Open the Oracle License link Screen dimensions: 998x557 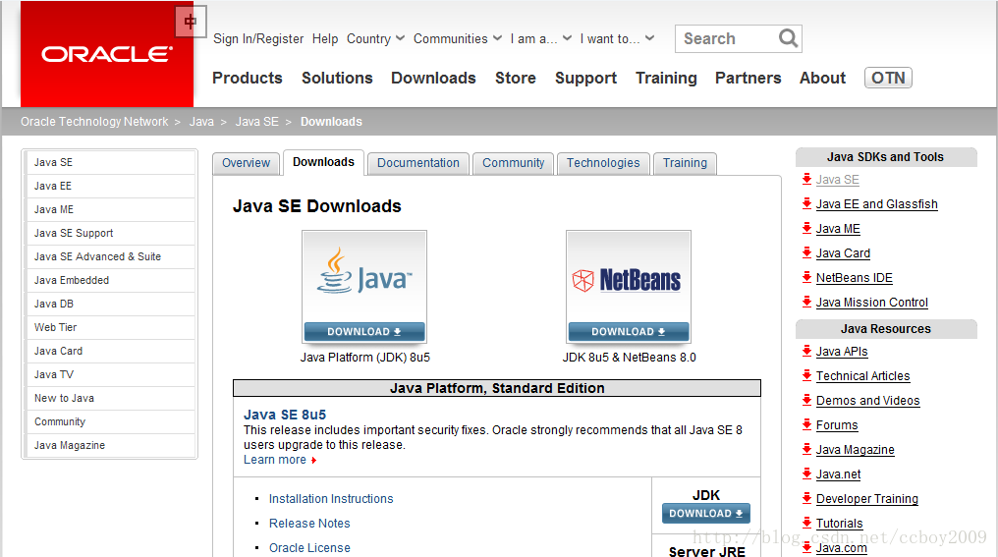click(x=309, y=548)
